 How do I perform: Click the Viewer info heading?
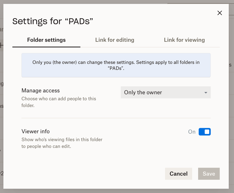36,131
